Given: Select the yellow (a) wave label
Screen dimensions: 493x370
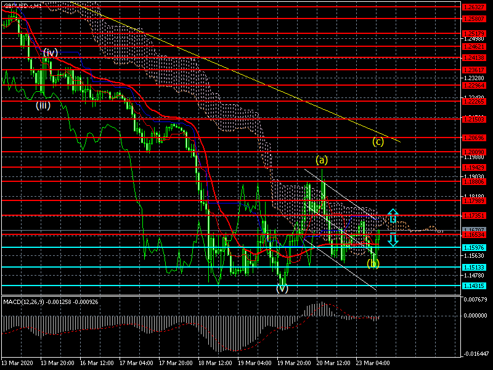Looking at the screenshot, I should pos(322,160).
